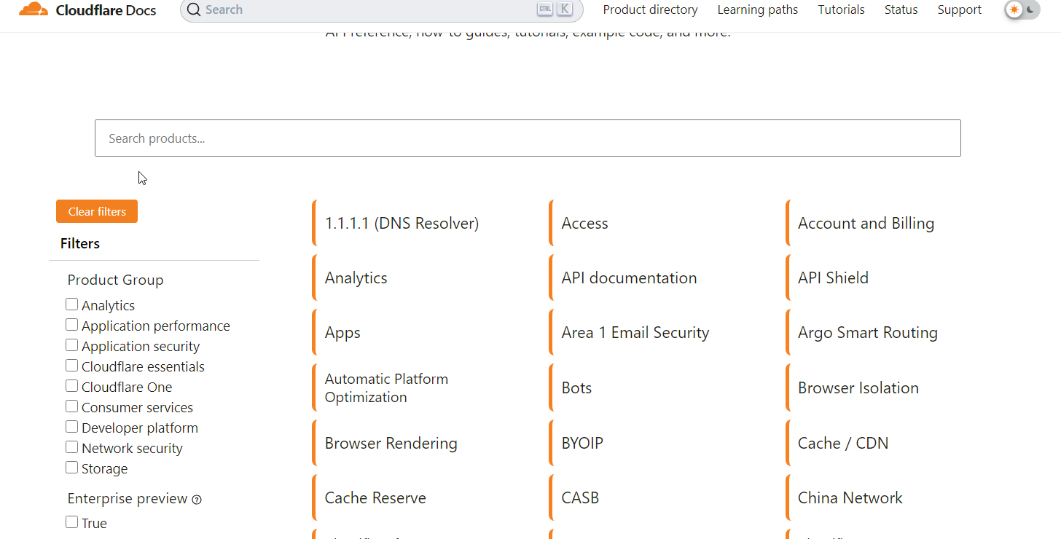Open Area 1 Email Security card
This screenshot has height=539, width=1061.
pyautogui.click(x=661, y=332)
